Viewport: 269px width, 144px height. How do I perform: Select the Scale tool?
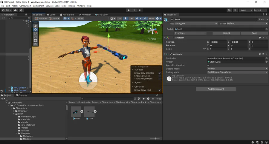point(36,37)
